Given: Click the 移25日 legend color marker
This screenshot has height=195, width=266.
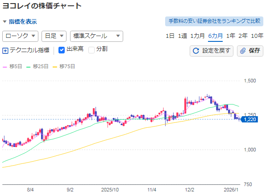Looking at the screenshot, I should (28, 67).
